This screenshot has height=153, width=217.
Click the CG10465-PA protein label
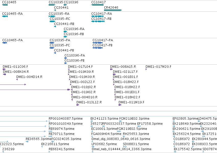(x=12, y=40)
